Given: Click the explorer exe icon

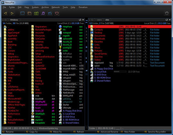Looking at the screenshot, I should pos(33,120).
